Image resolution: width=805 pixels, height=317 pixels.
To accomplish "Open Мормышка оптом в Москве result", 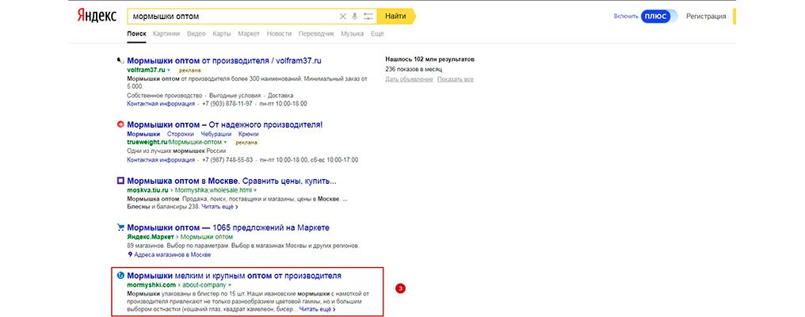I will point(231,181).
